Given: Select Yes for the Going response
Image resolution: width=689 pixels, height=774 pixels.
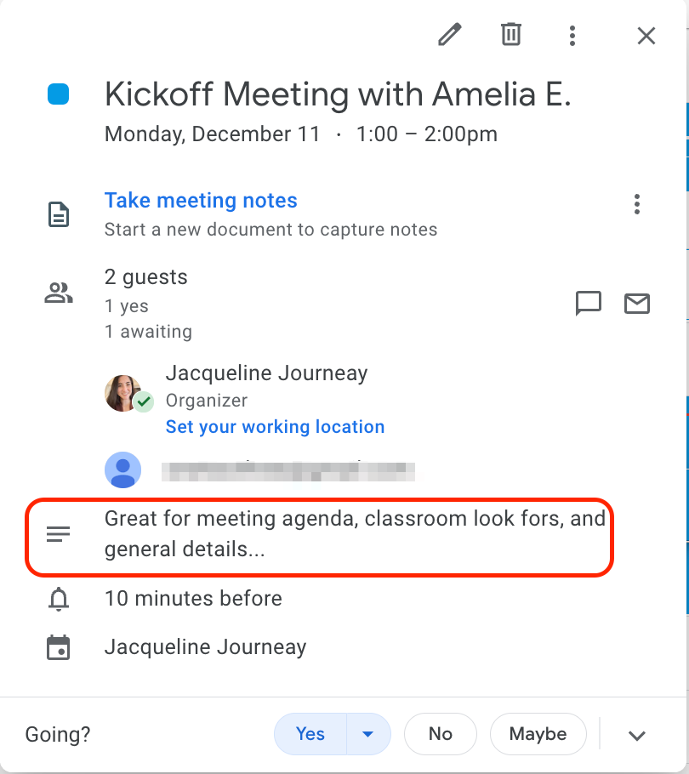Looking at the screenshot, I should tap(310, 734).
